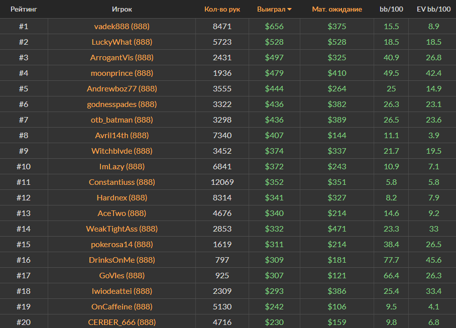Click the sort arrow next to Выиграл
The height and width of the screenshot is (328, 456).
tap(290, 10)
